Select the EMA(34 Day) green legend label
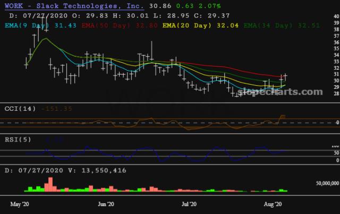The width and height of the screenshot is (340, 214). [x=282, y=26]
